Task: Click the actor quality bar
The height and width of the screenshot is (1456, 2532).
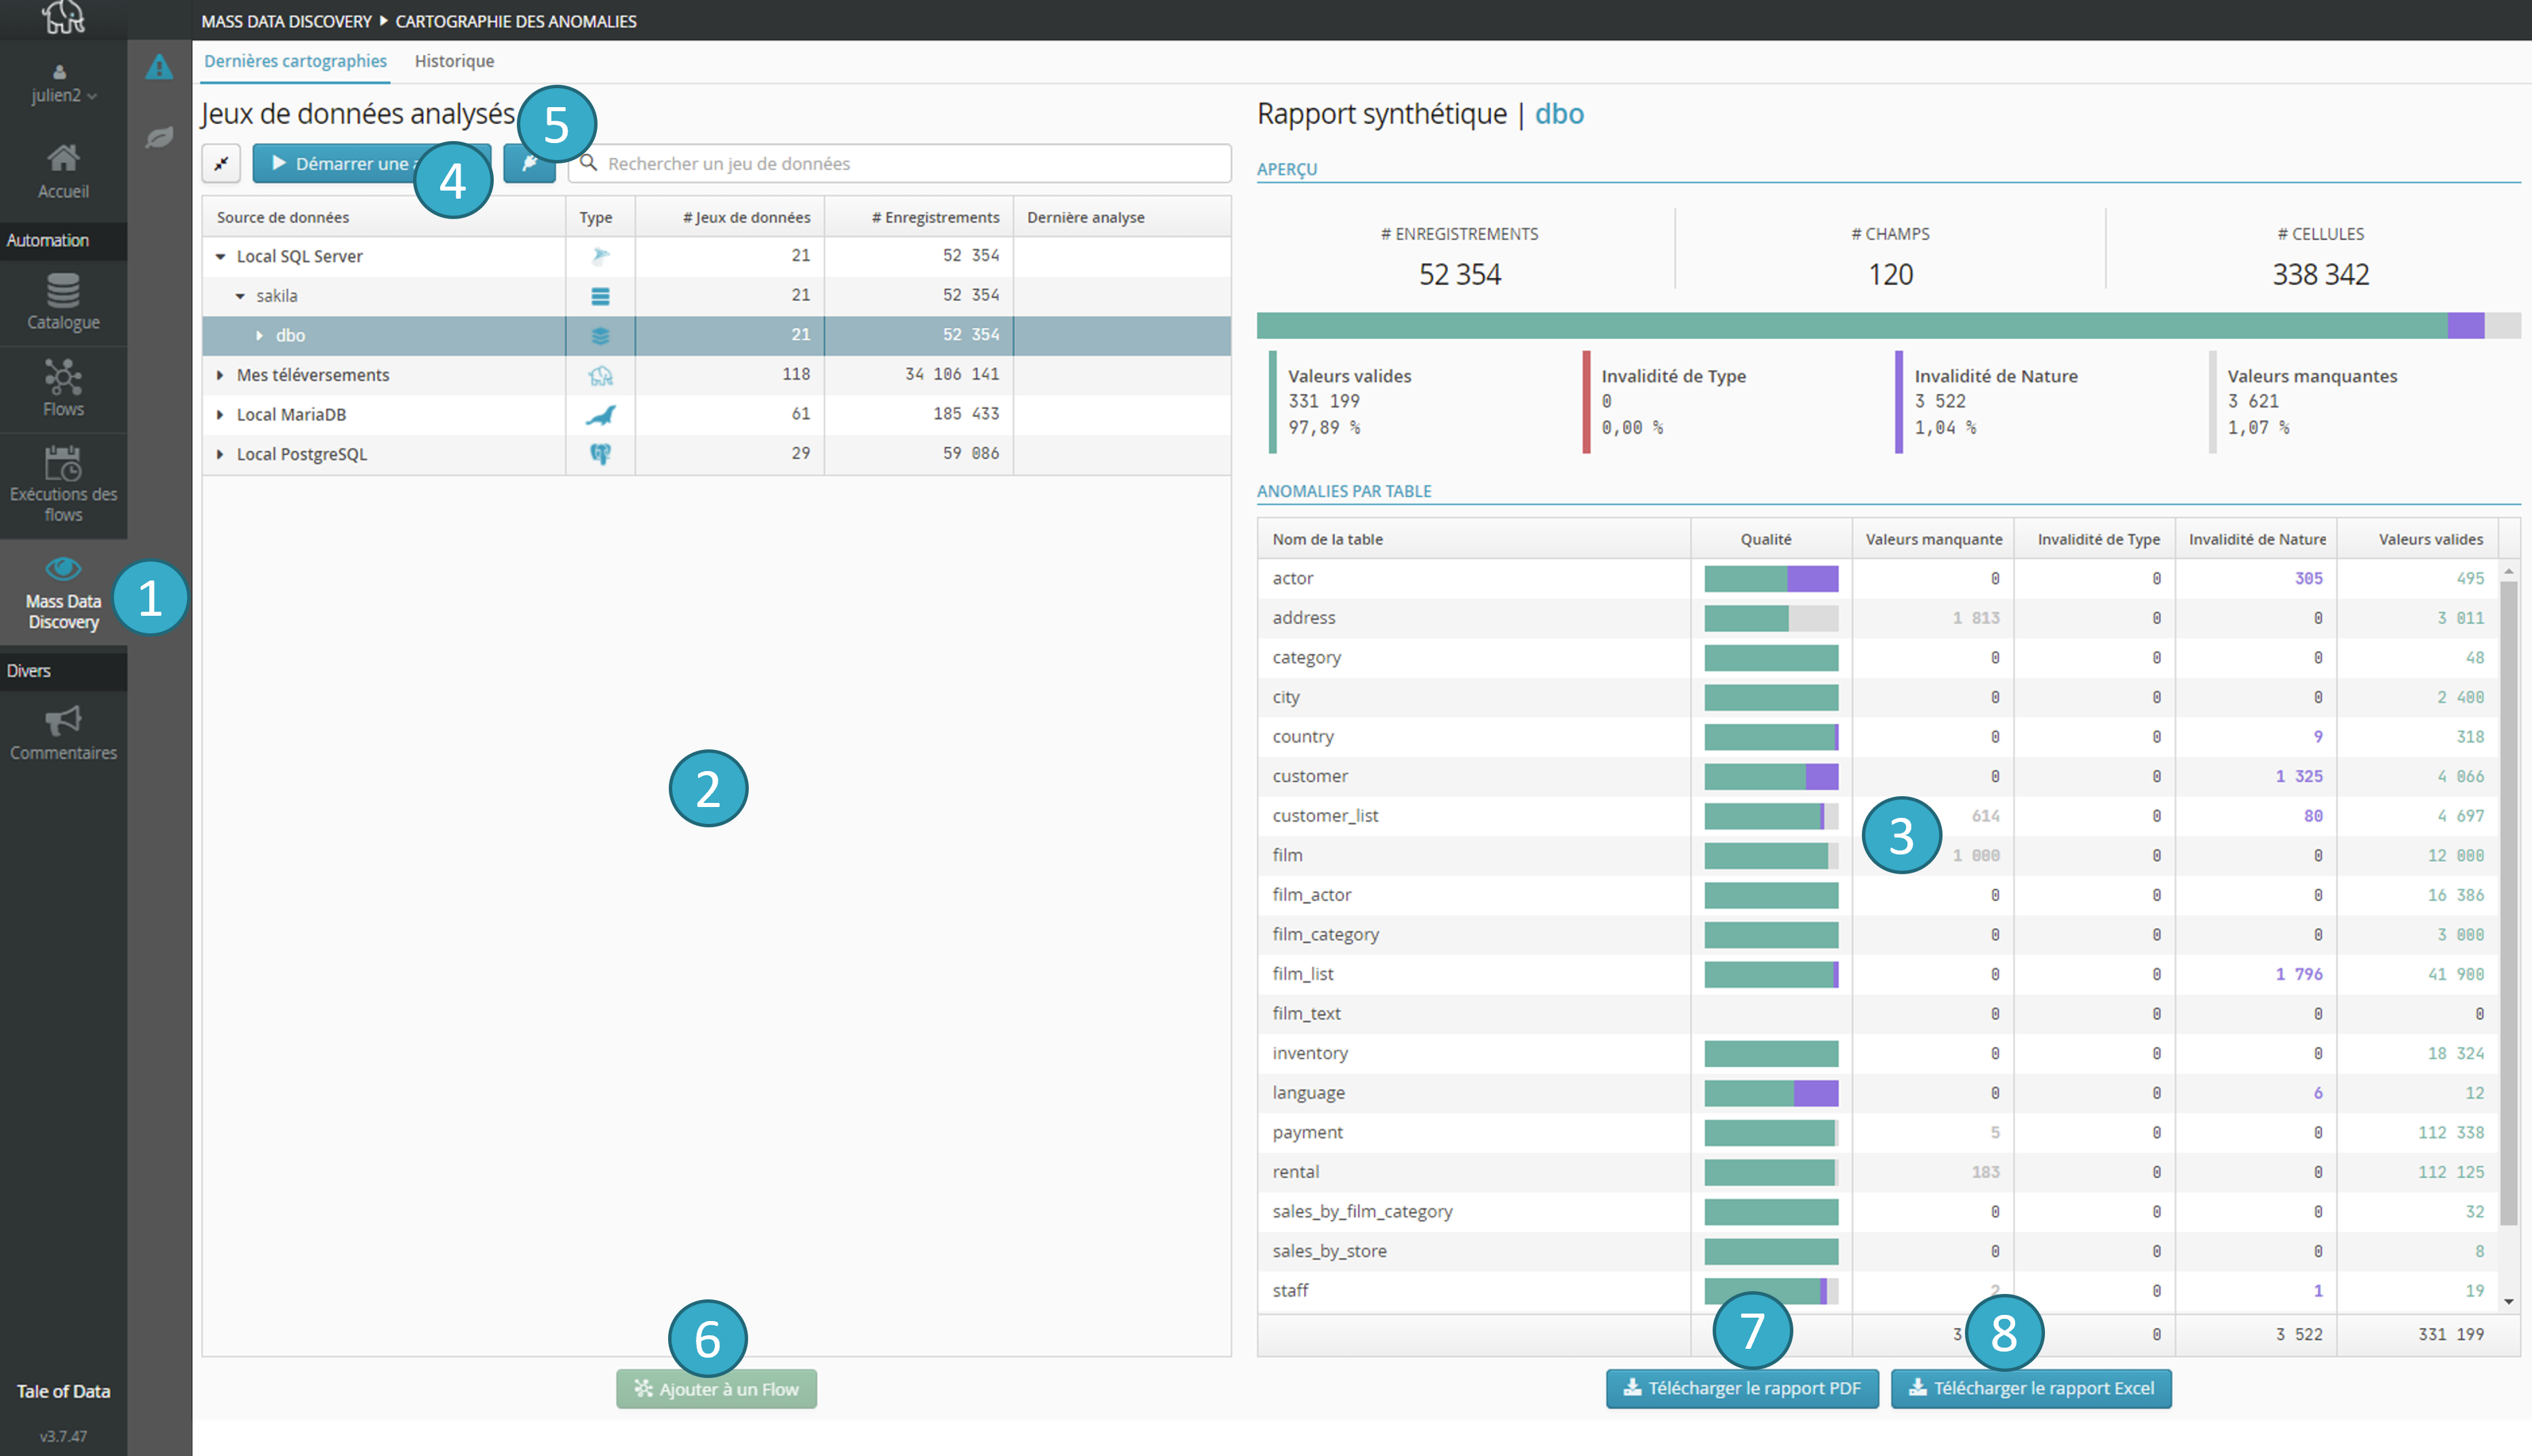Action: [x=1771, y=578]
